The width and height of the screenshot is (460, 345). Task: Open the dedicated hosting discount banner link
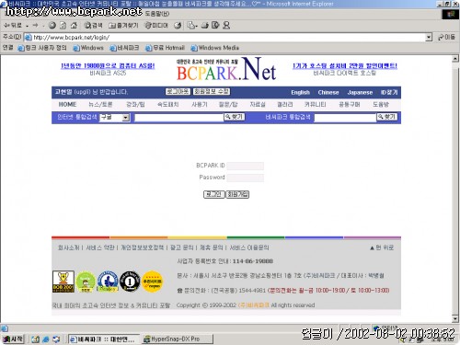[x=345, y=65]
